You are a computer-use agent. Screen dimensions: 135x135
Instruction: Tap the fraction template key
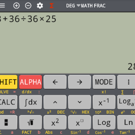[x=9, y=122]
